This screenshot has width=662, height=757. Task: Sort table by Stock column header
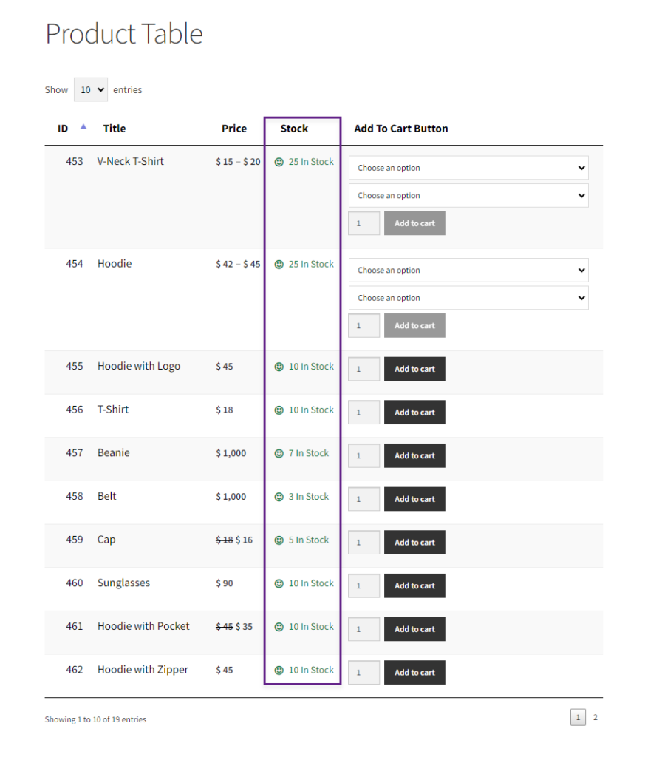coord(294,129)
